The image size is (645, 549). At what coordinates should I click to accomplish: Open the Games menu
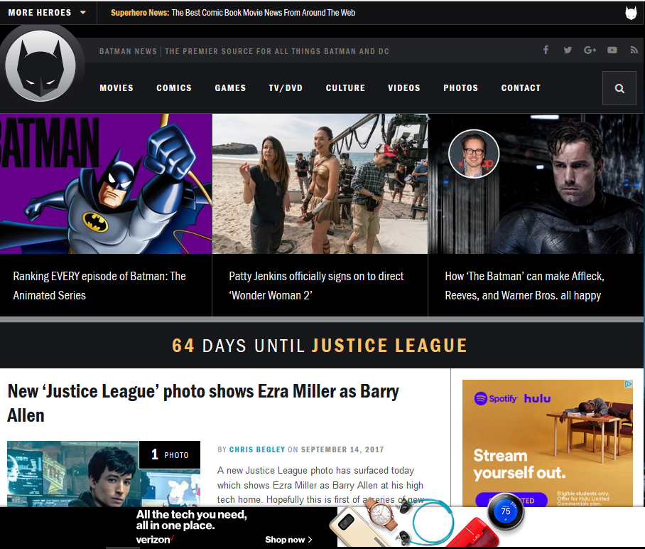point(230,88)
